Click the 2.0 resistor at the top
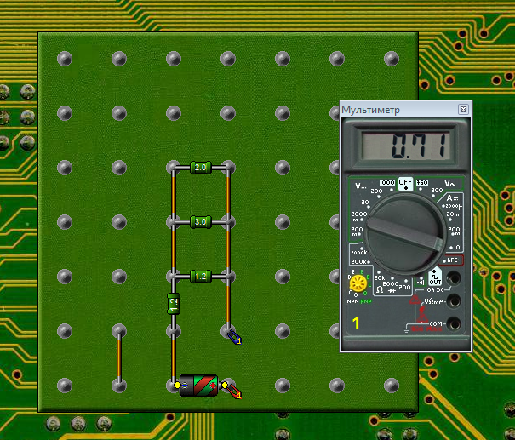Image resolution: width=515 pixels, height=440 pixels. coord(201,168)
